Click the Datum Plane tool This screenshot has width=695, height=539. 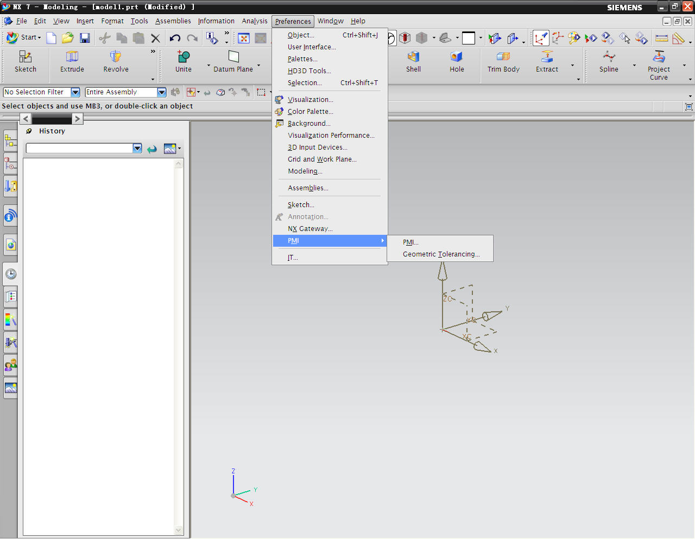tap(233, 61)
